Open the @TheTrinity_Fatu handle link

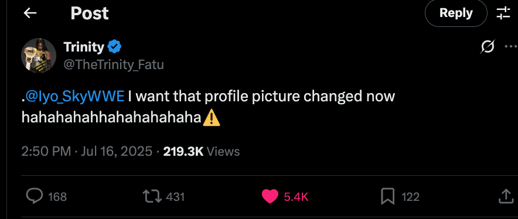pyautogui.click(x=114, y=65)
